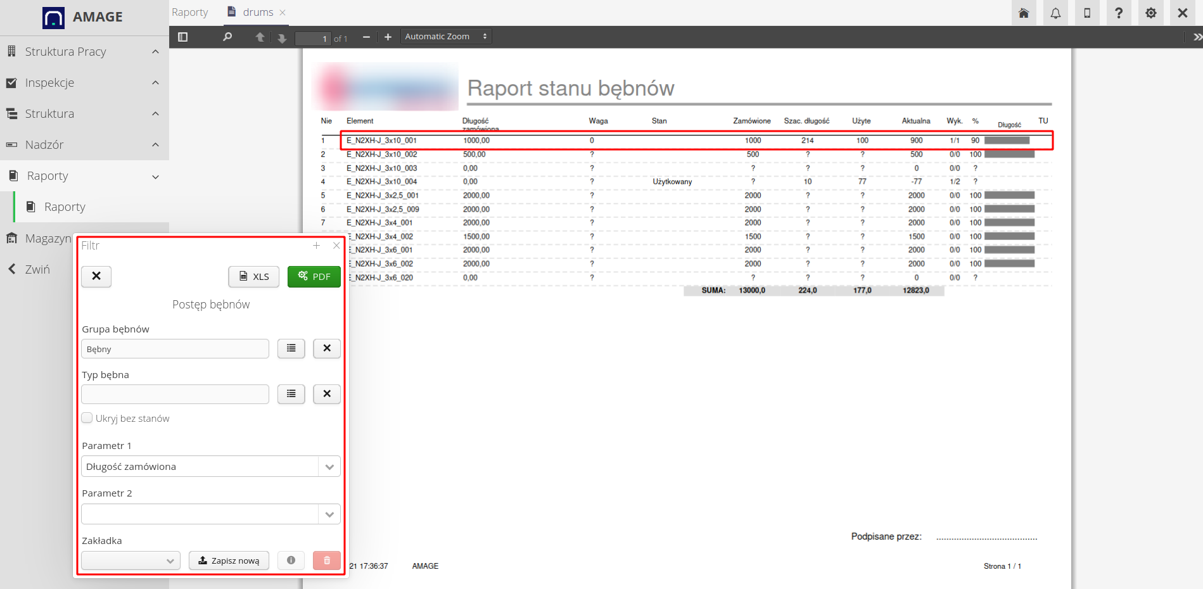Click the red trash delete bookmark button
The height and width of the screenshot is (589, 1203).
(327, 560)
